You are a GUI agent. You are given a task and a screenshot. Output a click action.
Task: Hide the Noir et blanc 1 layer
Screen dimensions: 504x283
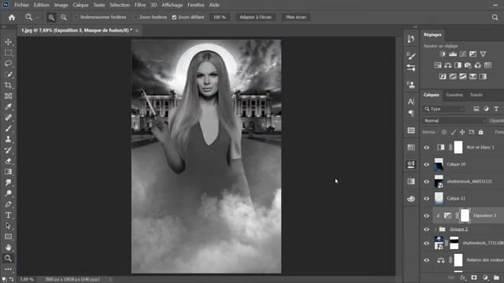pos(427,148)
